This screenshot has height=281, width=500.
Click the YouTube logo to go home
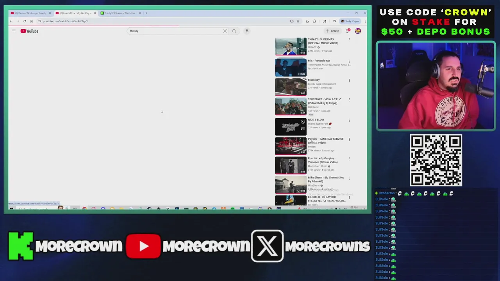click(x=29, y=31)
